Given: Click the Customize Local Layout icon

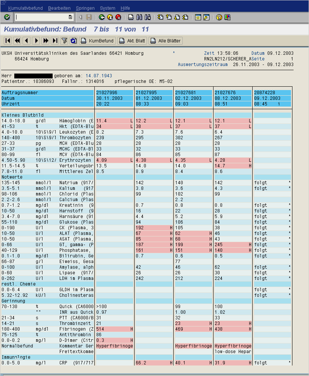Looking at the screenshot, I should (x=227, y=17).
